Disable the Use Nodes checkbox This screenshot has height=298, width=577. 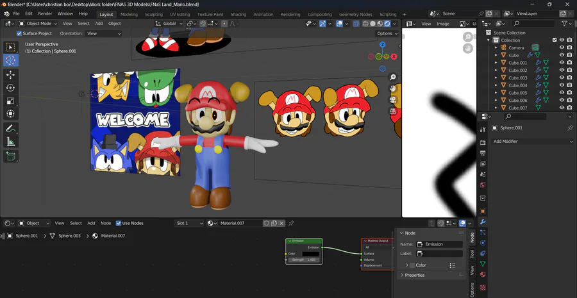[119, 223]
